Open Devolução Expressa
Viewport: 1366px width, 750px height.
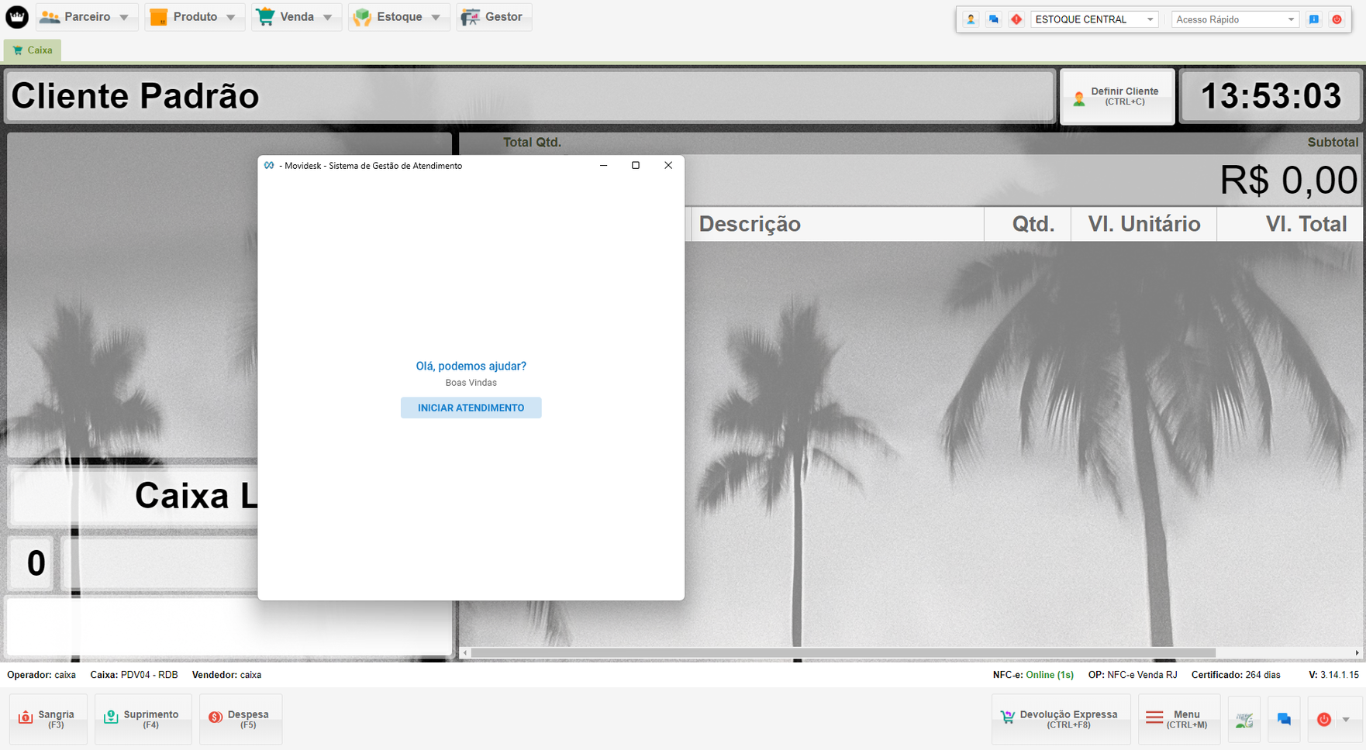1060,720
